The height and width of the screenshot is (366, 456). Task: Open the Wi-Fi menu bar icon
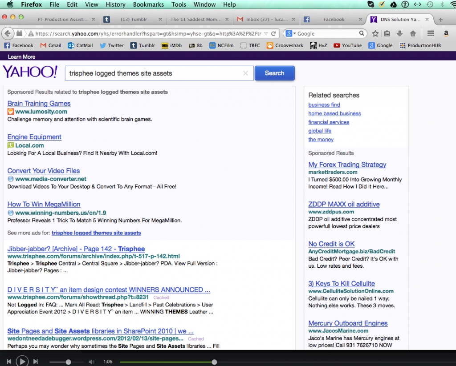point(452,4)
